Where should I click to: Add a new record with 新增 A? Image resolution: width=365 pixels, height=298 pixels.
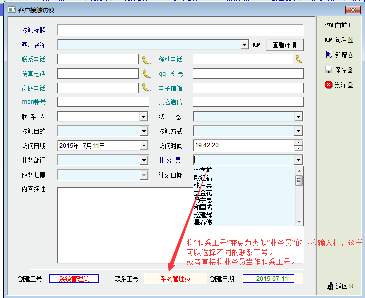pyautogui.click(x=339, y=55)
